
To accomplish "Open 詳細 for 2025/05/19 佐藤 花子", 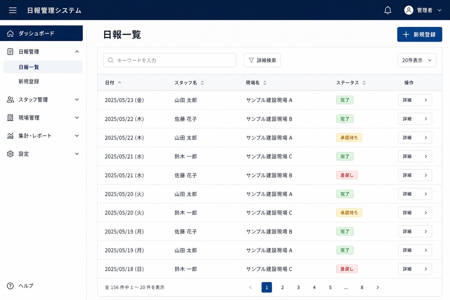I will coord(415,231).
